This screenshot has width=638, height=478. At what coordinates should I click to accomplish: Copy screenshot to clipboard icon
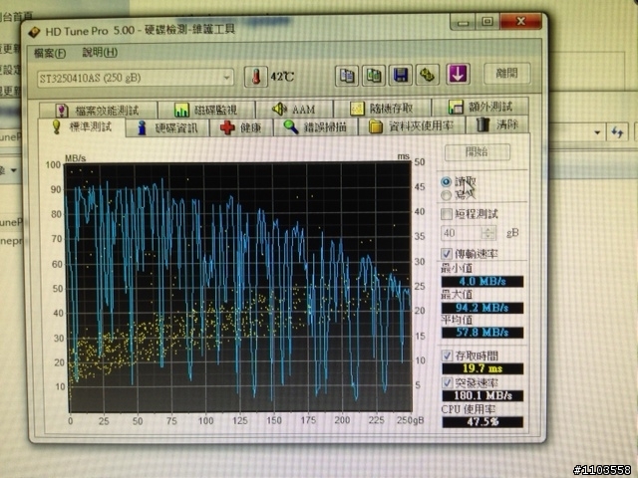click(374, 76)
